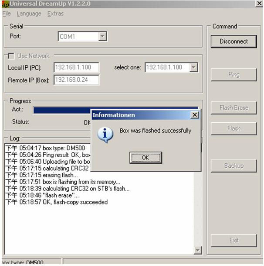This screenshot has height=266, width=264.
Task: Select the 'erasing flash...' log line
Action: click(42, 175)
